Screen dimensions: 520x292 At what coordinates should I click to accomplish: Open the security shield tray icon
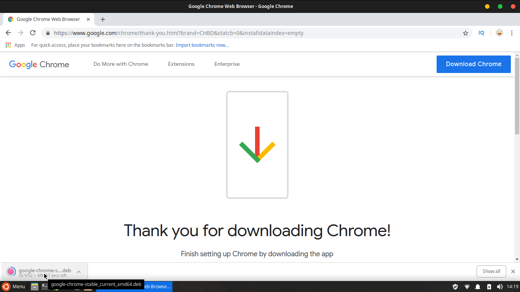pyautogui.click(x=455, y=287)
